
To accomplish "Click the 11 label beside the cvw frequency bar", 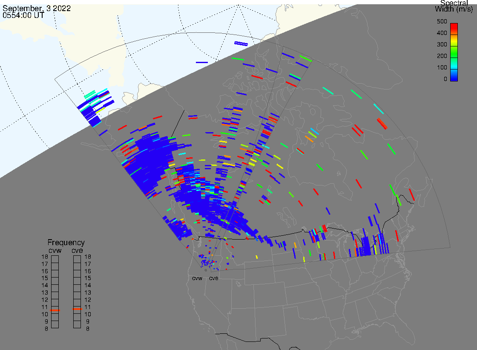I will [45, 307].
